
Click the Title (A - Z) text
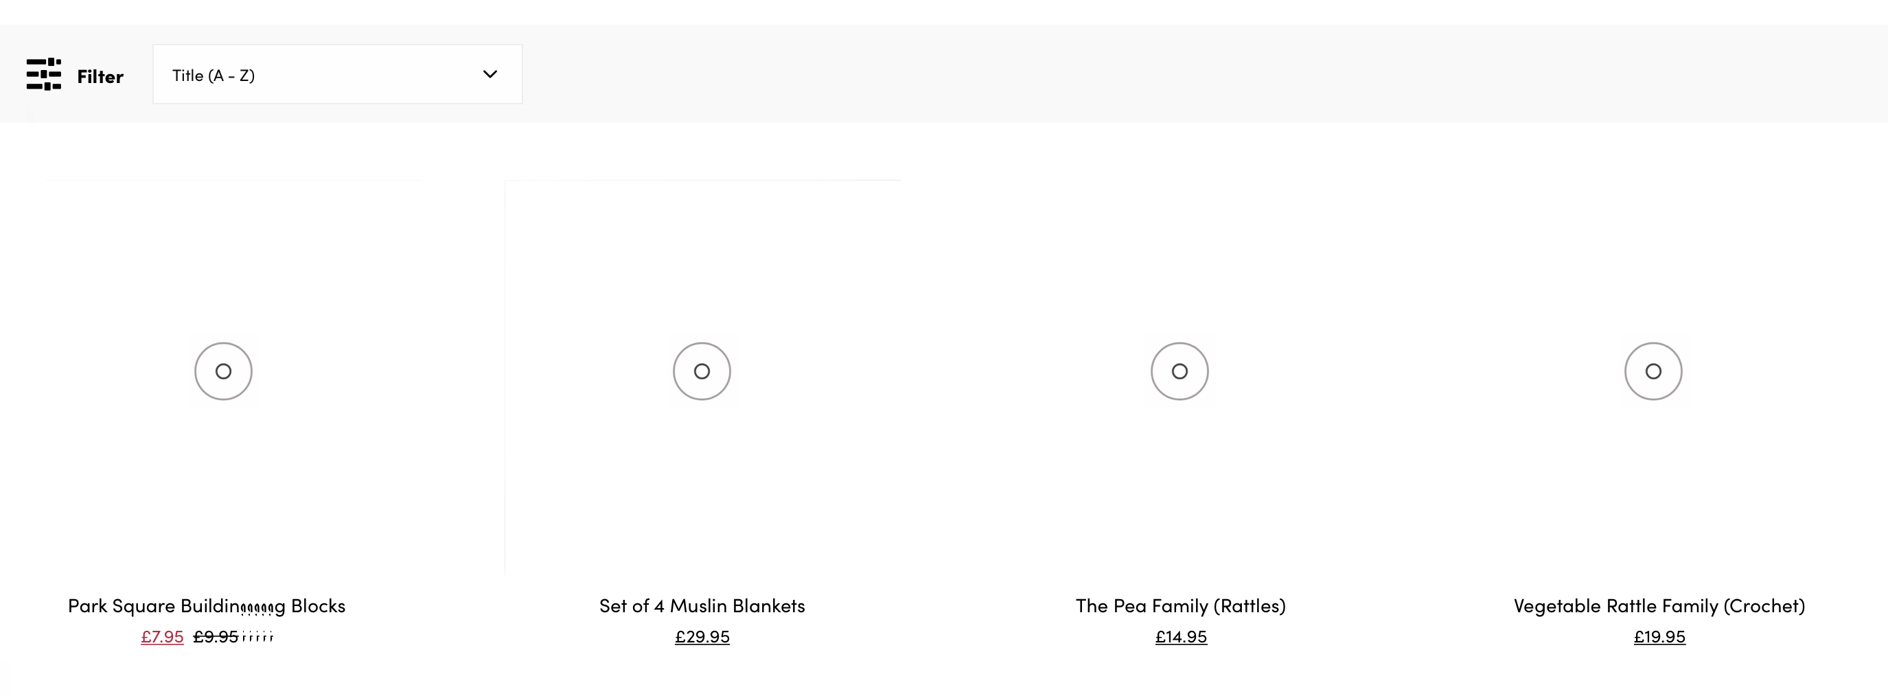pos(214,76)
